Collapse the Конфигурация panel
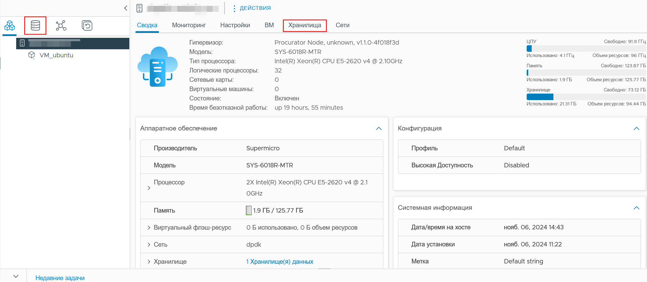 (636, 128)
